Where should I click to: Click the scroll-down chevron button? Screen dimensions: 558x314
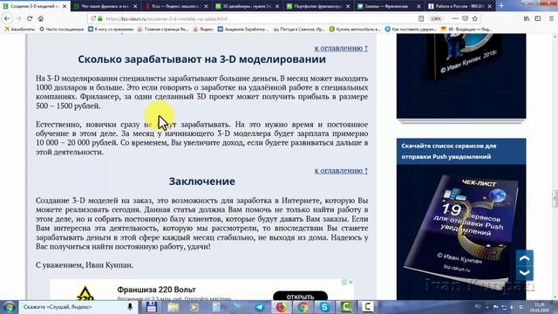525,273
